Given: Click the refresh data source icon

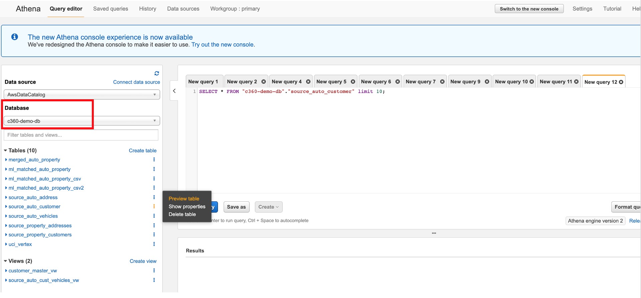Looking at the screenshot, I should click(x=157, y=73).
